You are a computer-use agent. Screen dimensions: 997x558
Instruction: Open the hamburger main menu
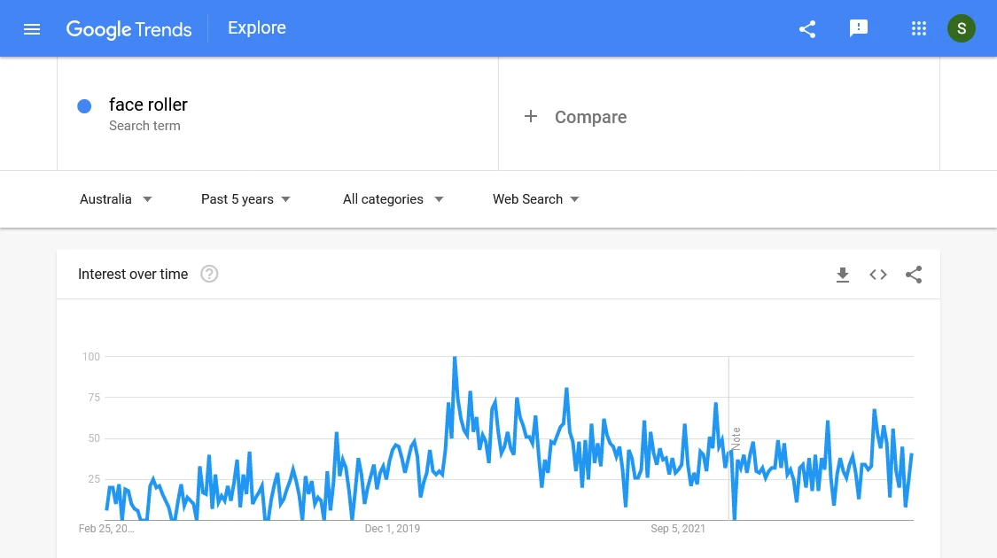coord(32,29)
